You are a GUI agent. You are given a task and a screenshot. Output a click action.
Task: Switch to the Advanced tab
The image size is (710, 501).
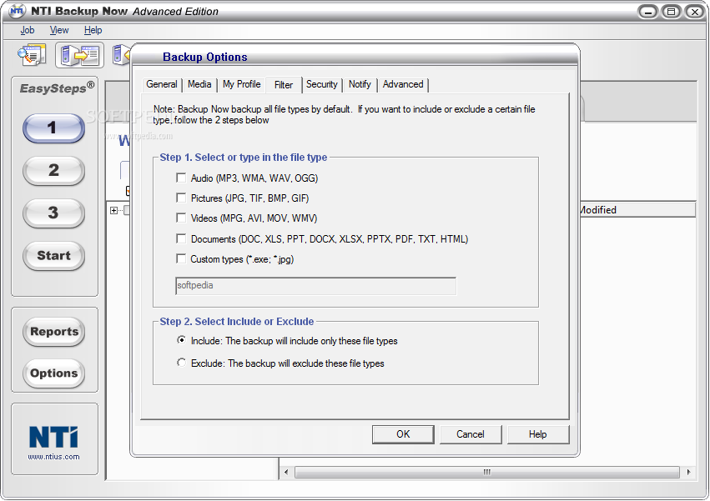[403, 85]
